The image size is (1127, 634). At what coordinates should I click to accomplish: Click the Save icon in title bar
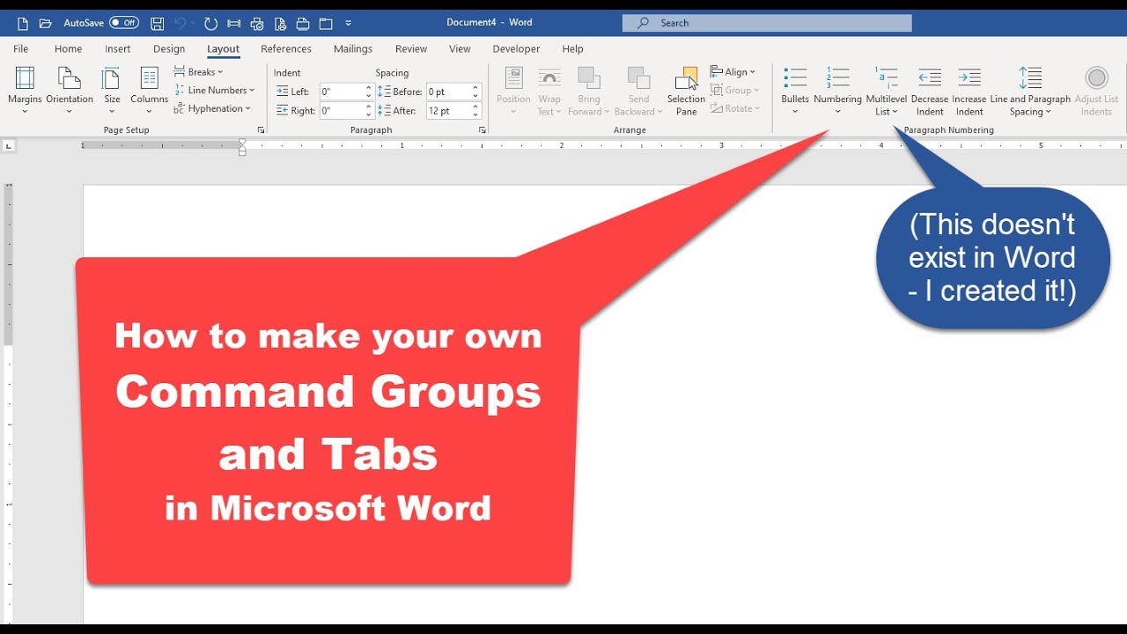(x=157, y=23)
